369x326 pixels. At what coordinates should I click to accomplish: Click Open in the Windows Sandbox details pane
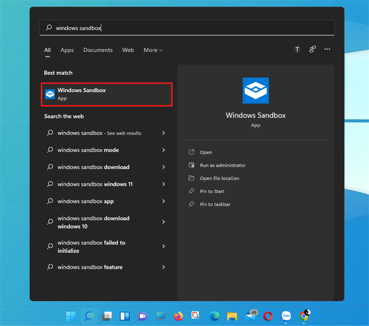pos(206,152)
